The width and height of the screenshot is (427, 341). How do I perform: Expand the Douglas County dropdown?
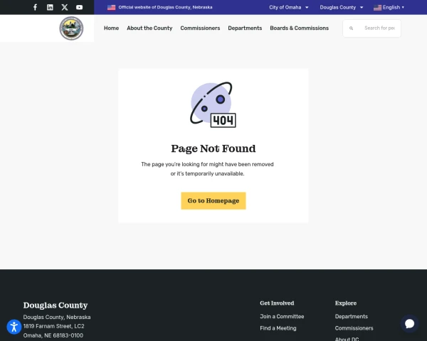pyautogui.click(x=342, y=7)
